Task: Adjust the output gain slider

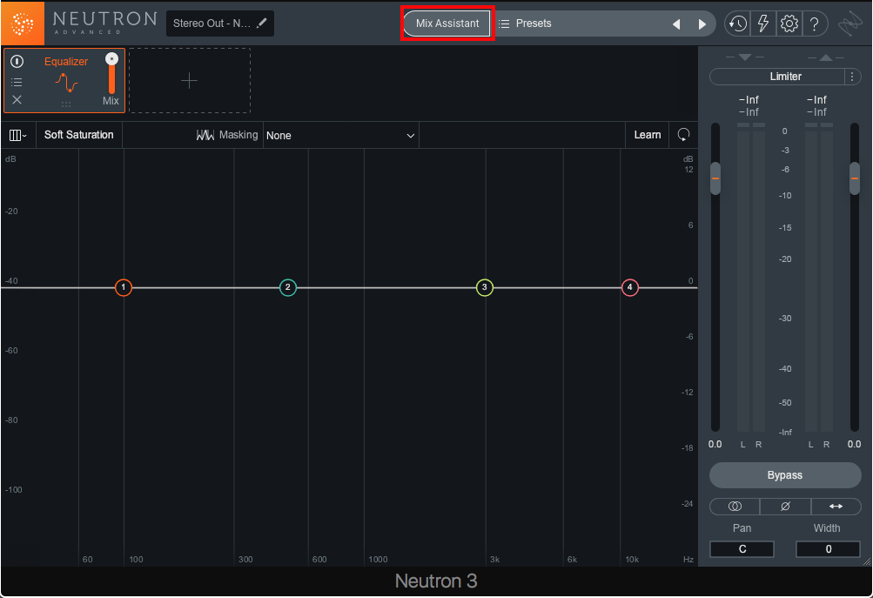Action: 855,178
